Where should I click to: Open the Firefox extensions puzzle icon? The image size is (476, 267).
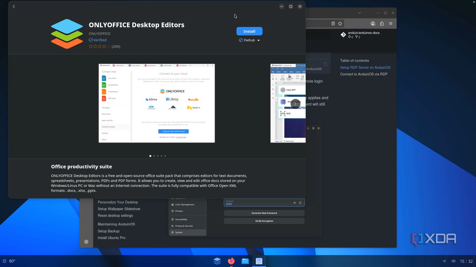click(x=382, y=23)
